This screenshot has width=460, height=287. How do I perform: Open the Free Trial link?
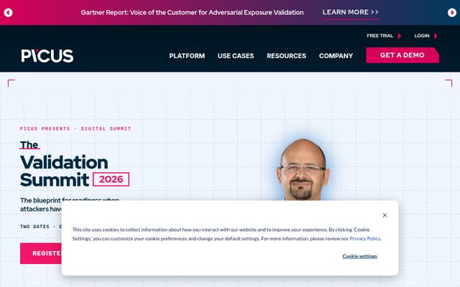pyautogui.click(x=380, y=36)
